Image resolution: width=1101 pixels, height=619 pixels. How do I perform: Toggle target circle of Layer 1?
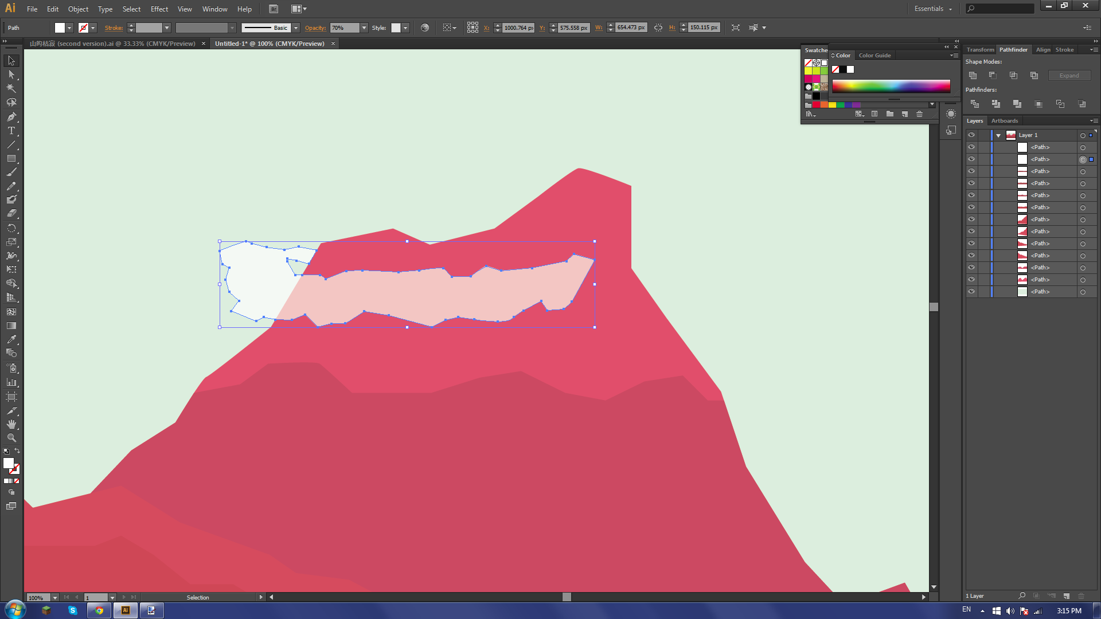(x=1083, y=136)
